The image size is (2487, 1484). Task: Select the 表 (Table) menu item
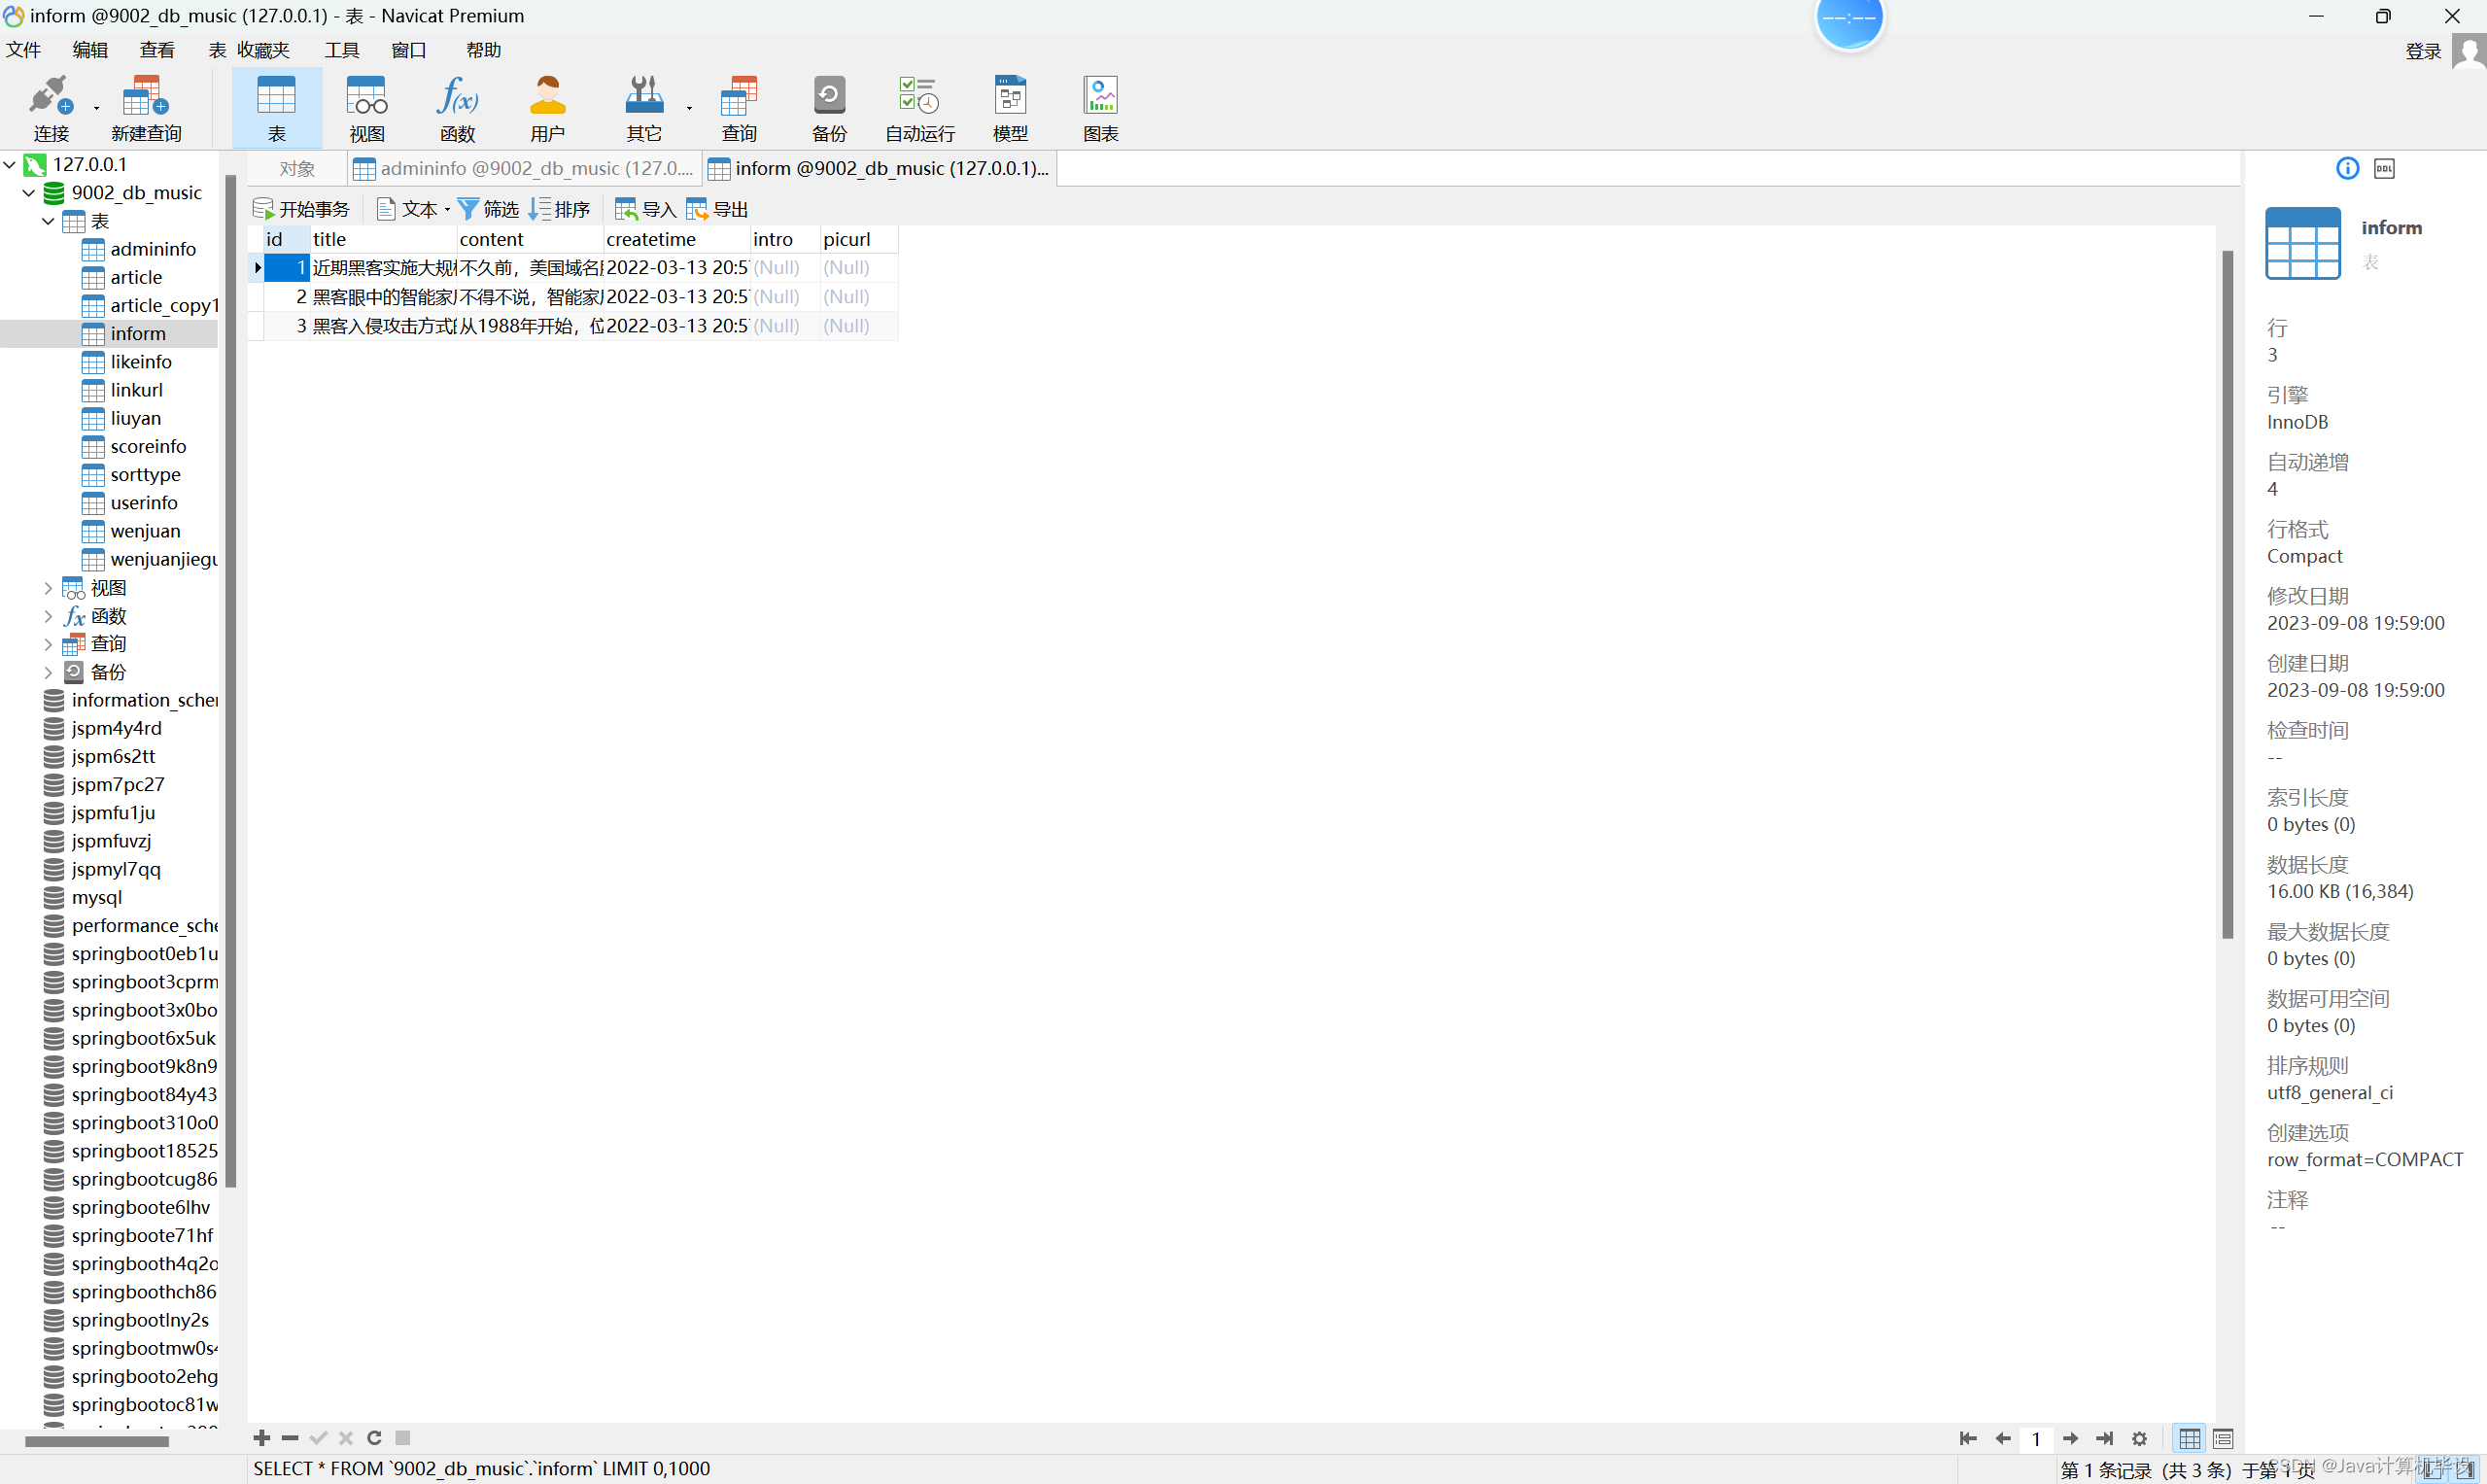point(210,50)
